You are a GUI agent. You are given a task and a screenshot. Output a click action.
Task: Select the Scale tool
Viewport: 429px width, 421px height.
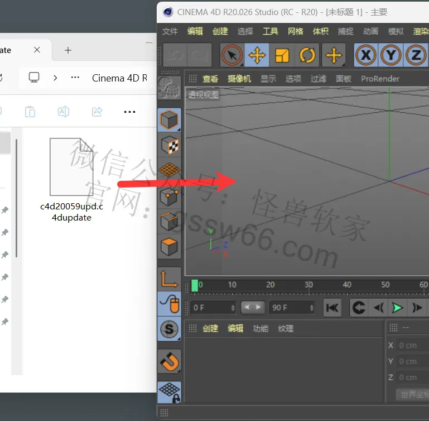[282, 55]
